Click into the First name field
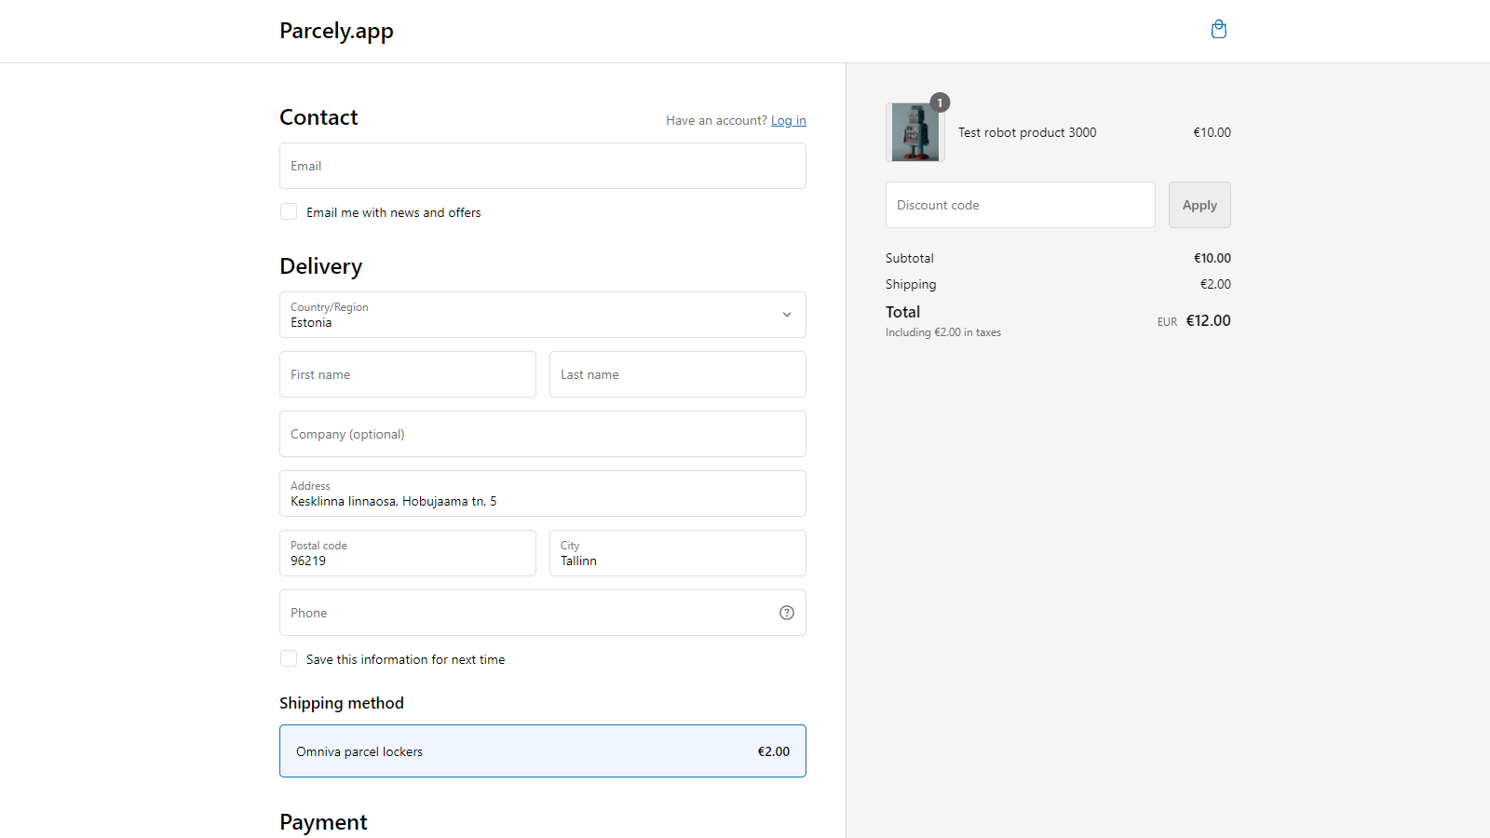Viewport: 1490px width, 838px height. pyautogui.click(x=407, y=374)
